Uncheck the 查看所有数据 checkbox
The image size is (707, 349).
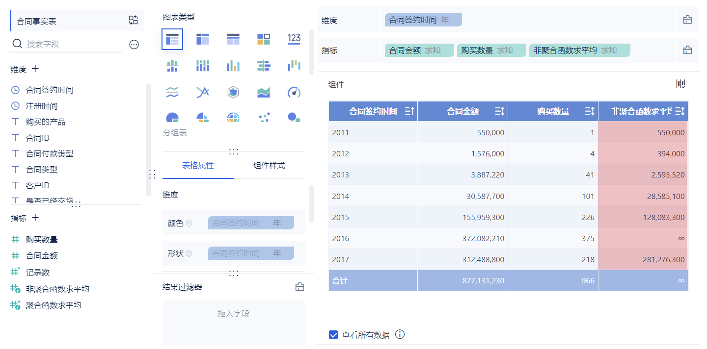[x=333, y=335]
